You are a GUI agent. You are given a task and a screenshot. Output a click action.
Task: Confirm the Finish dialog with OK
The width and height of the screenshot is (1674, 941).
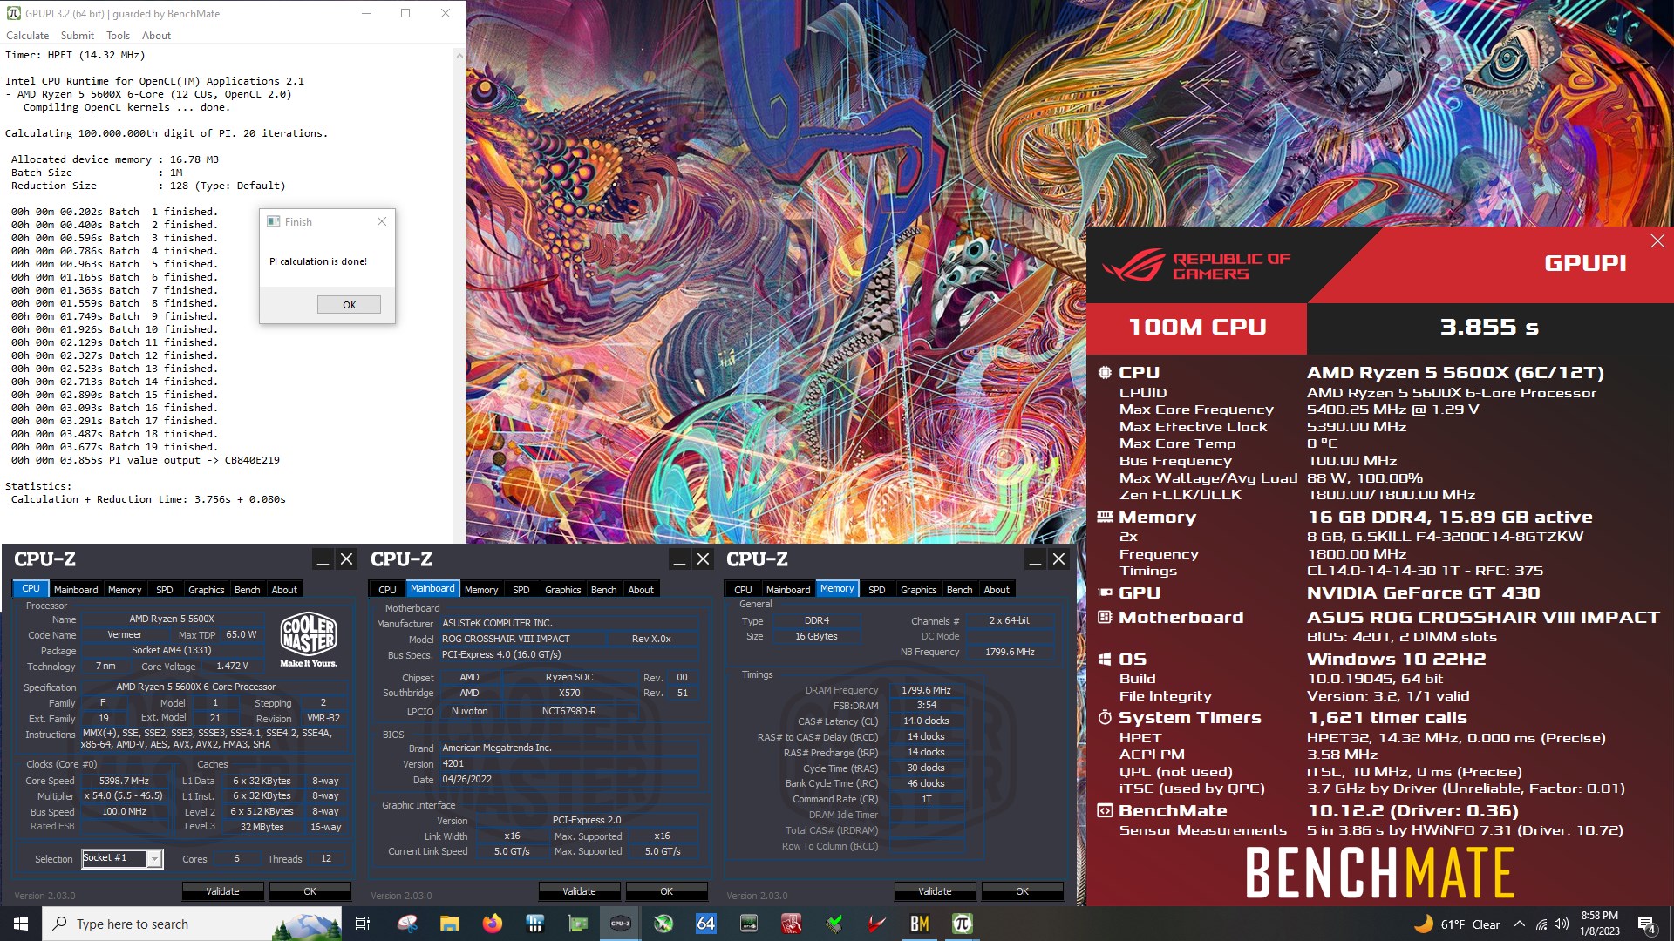point(349,305)
